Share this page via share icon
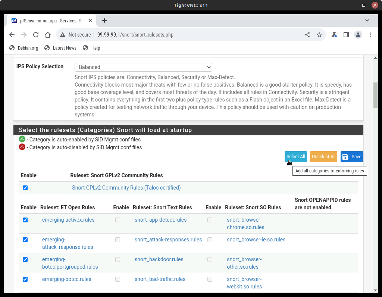 pyautogui.click(x=307, y=35)
